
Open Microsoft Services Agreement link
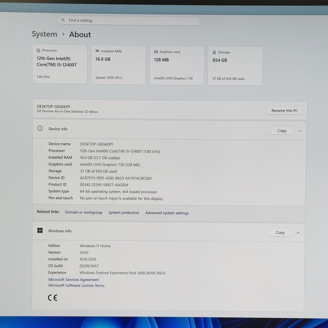tap(74, 280)
